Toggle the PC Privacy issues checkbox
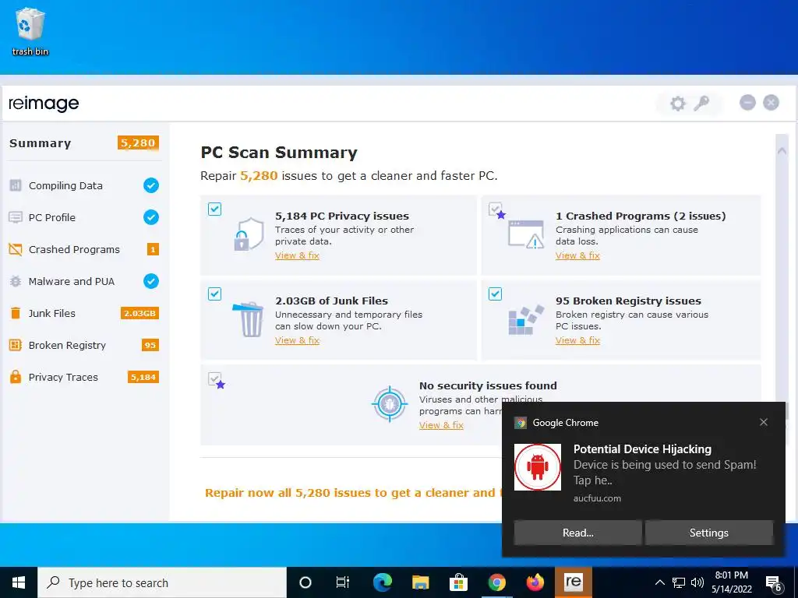 coord(215,209)
